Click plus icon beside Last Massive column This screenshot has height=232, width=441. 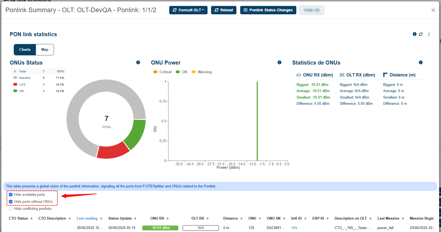click(403, 218)
